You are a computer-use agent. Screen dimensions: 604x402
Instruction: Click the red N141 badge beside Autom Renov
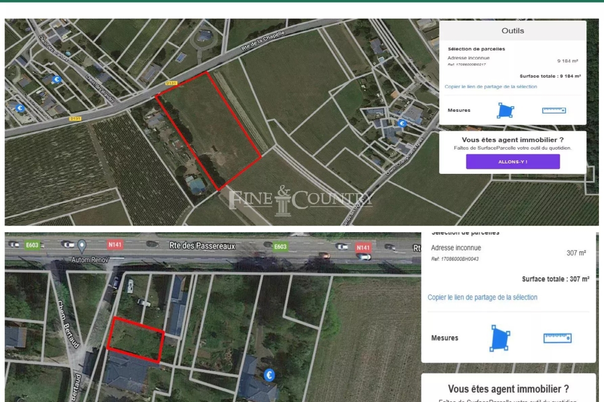click(115, 245)
